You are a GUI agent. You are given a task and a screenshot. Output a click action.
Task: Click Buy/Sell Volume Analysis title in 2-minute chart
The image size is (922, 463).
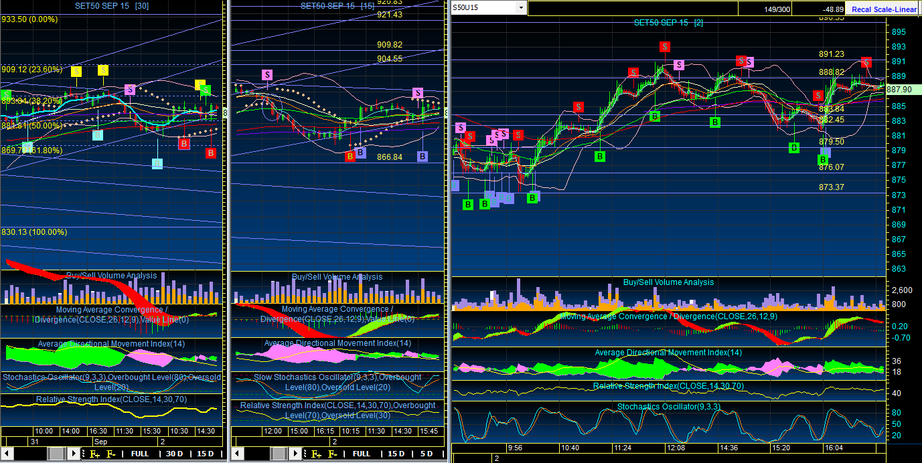(668, 282)
